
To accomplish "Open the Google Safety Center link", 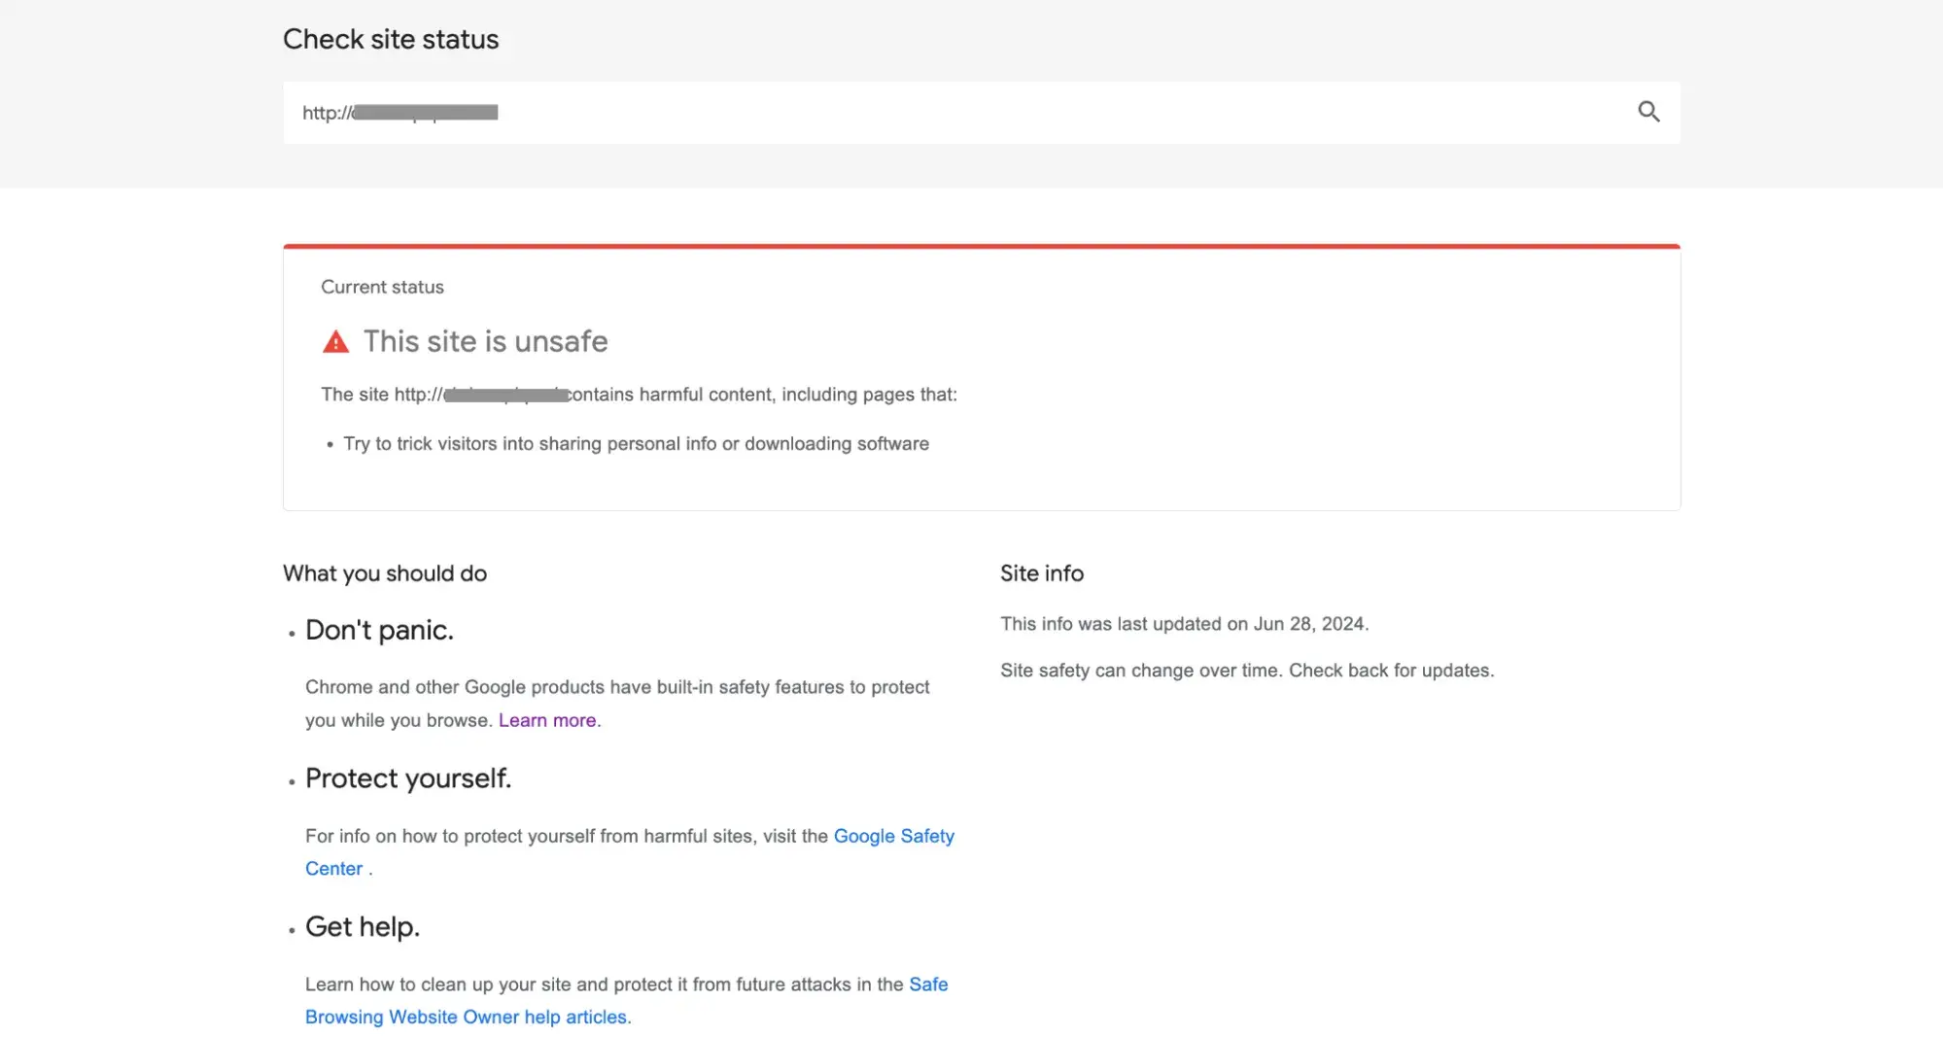I will click(893, 836).
